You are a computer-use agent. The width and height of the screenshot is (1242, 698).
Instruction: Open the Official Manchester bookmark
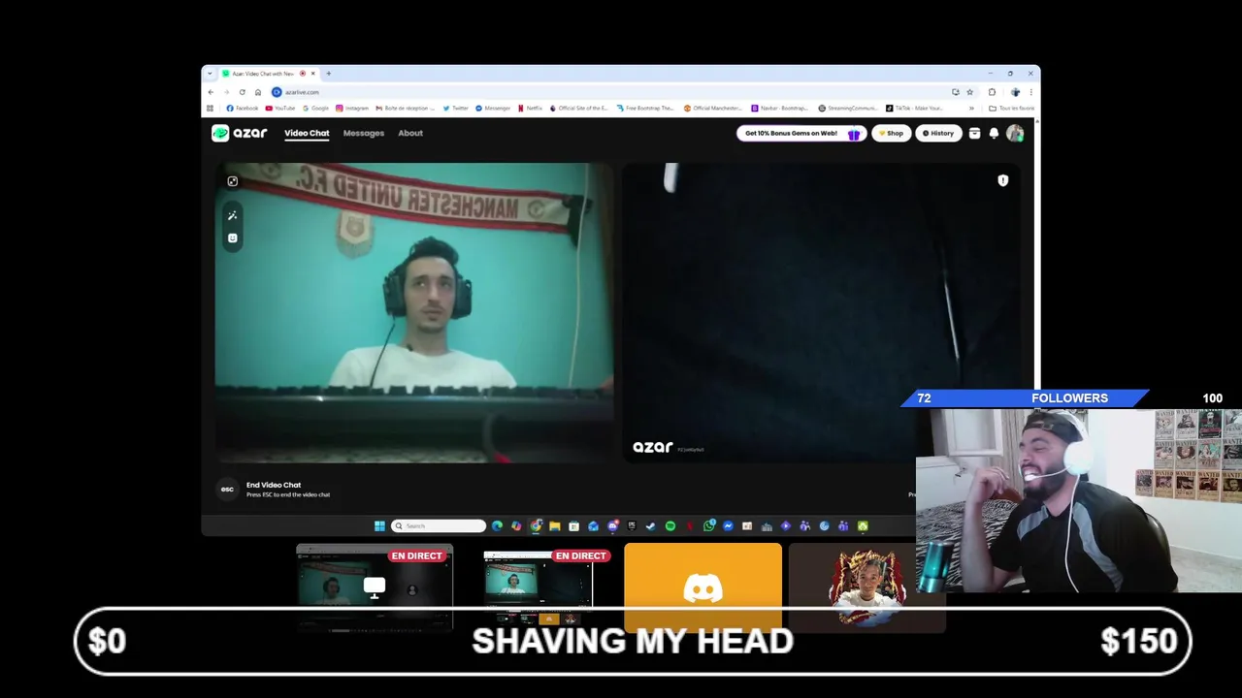[713, 109]
